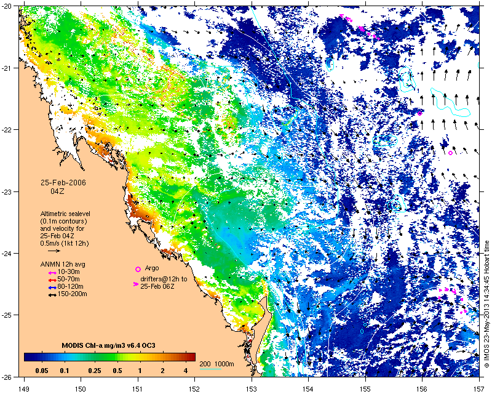Click the longitude axis label 149
The image size is (492, 394).
coord(24,388)
